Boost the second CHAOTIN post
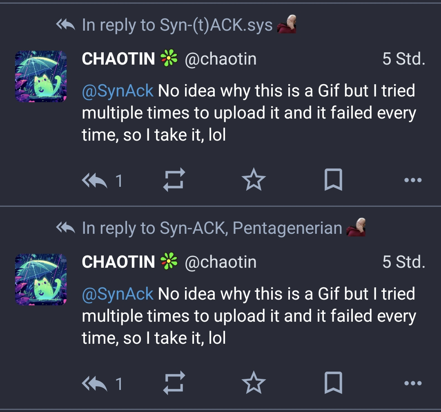The width and height of the screenshot is (441, 412). pos(174,383)
